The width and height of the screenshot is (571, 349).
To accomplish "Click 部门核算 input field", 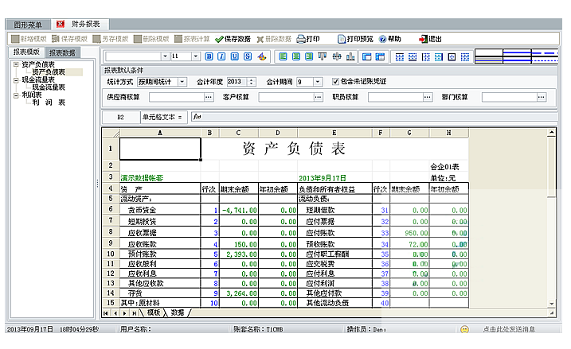I will (510, 97).
